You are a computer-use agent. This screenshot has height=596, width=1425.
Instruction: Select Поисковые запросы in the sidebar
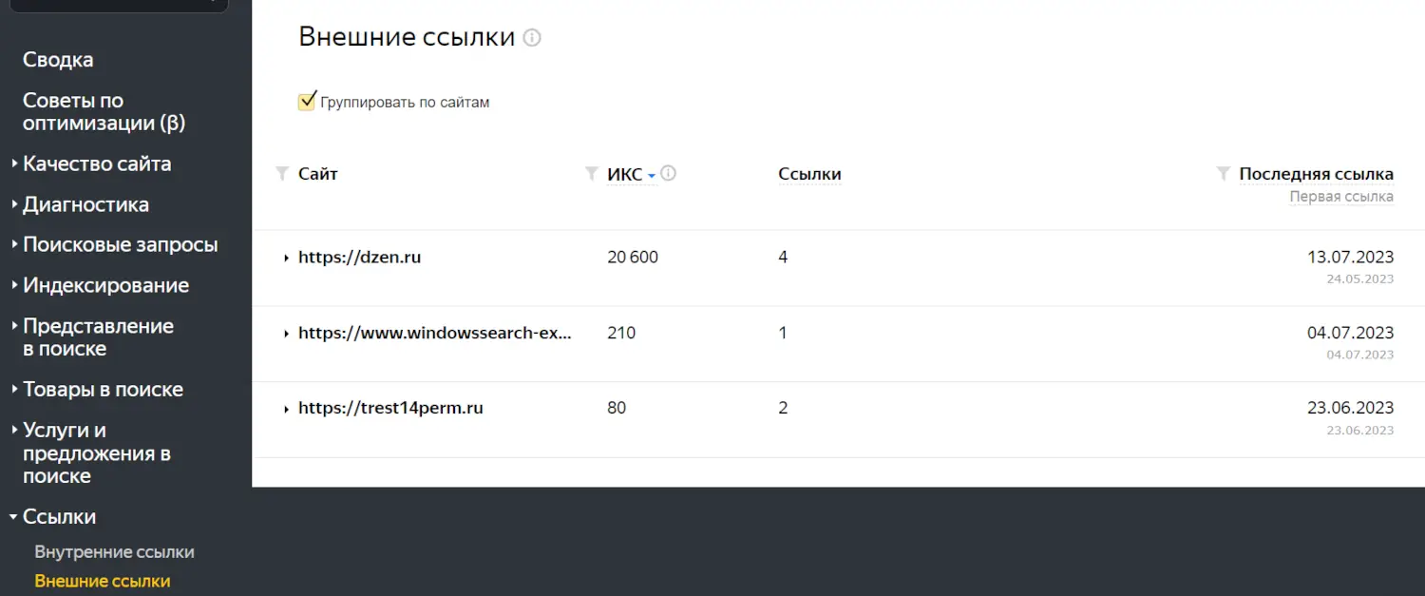click(x=121, y=244)
